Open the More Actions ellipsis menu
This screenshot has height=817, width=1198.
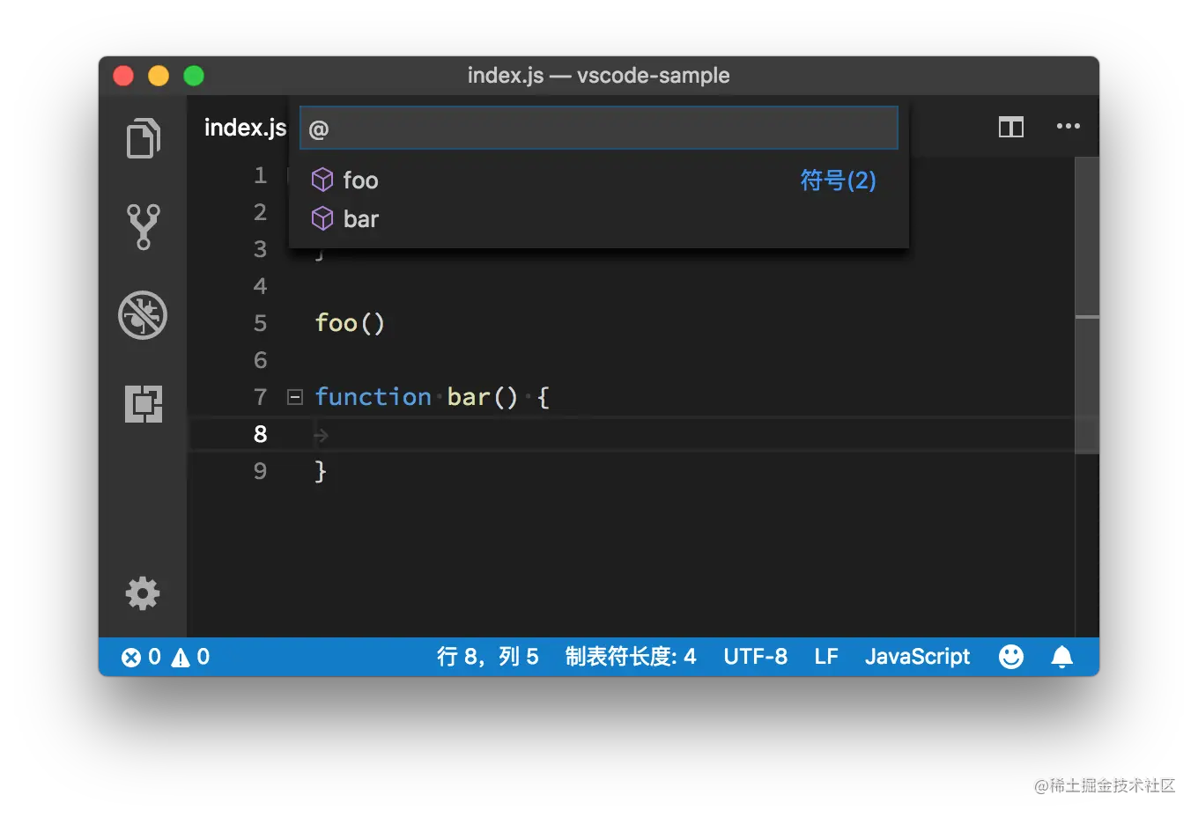tap(1069, 127)
